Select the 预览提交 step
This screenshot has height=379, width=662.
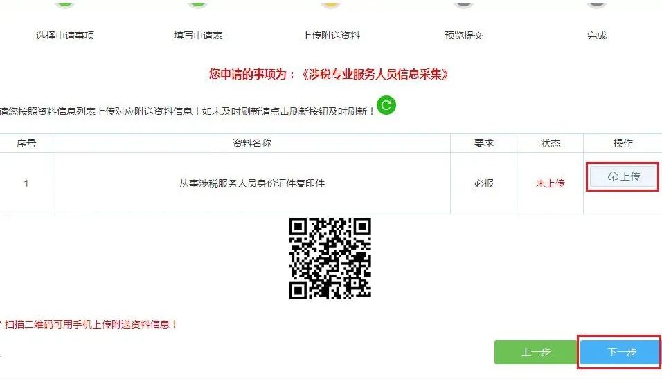click(463, 35)
